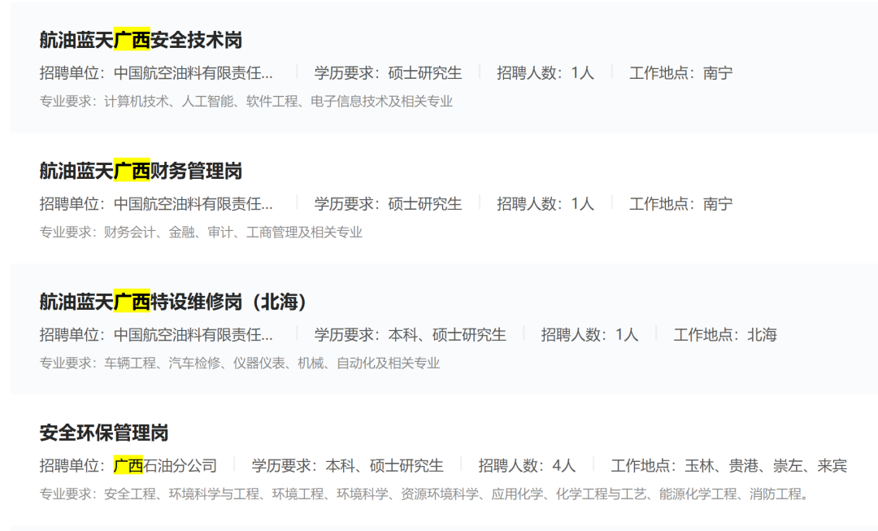Click 学历要求：本科、硕士研究生 in 安全环保管理岗 row
The width and height of the screenshot is (878, 531).
coord(348,465)
